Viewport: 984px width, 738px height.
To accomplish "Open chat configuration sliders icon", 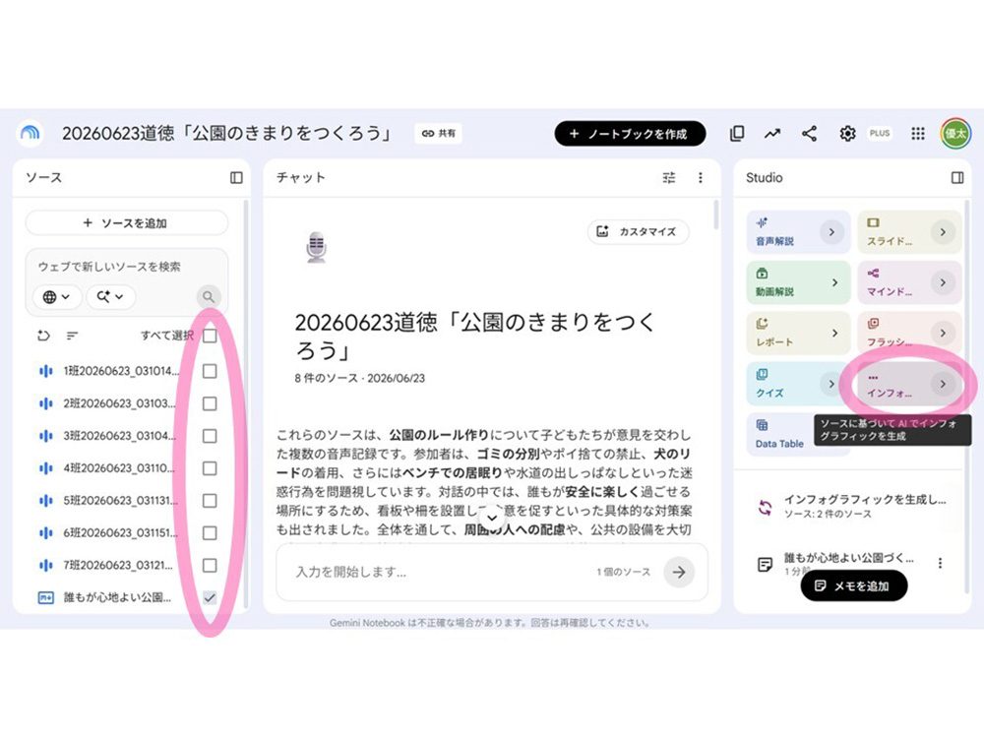I will click(669, 177).
